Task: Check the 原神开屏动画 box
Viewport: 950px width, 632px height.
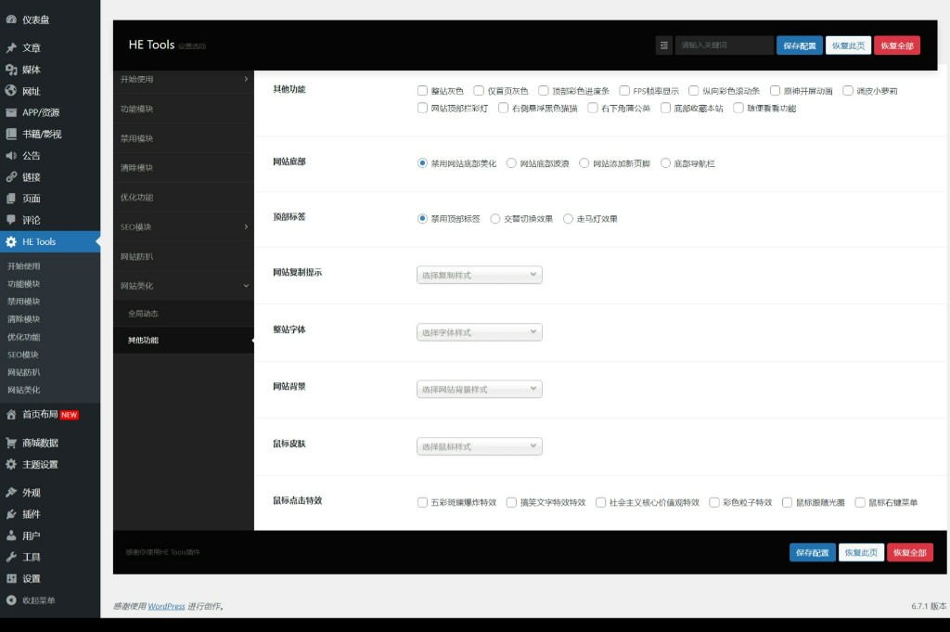Action: (x=775, y=91)
